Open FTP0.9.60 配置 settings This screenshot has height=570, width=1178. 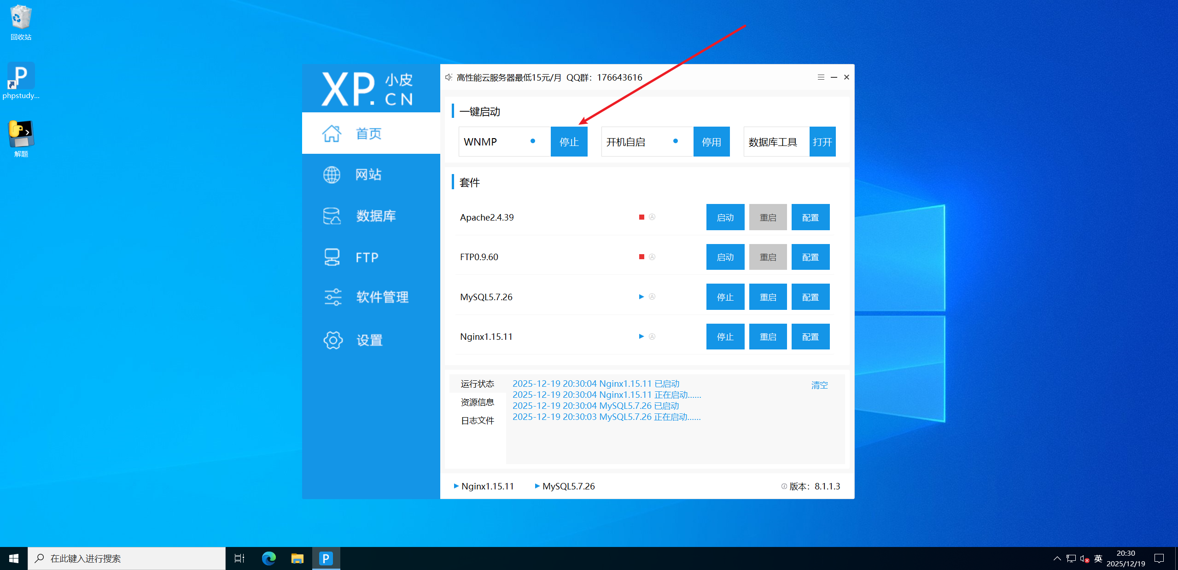click(811, 257)
